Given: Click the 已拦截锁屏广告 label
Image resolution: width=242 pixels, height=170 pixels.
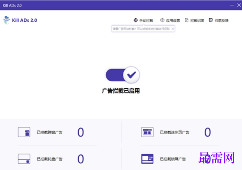Looking at the screenshot, I should point(173,159).
